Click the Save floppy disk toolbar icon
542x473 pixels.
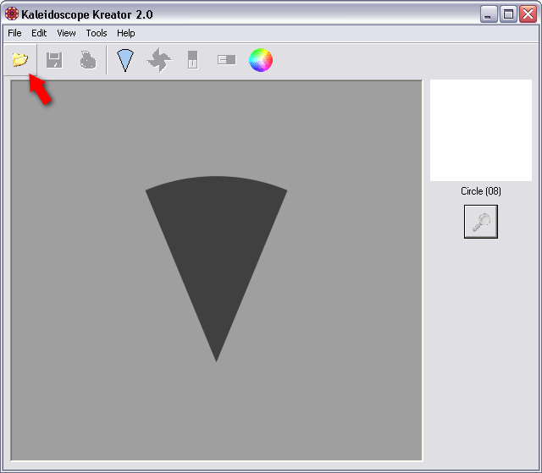pyautogui.click(x=54, y=60)
